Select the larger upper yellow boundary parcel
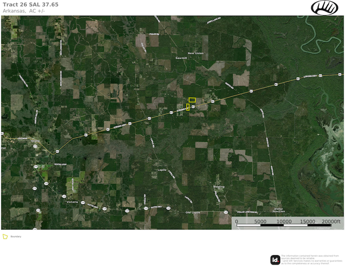Screen dimensions: 345x266 [x=192, y=100]
